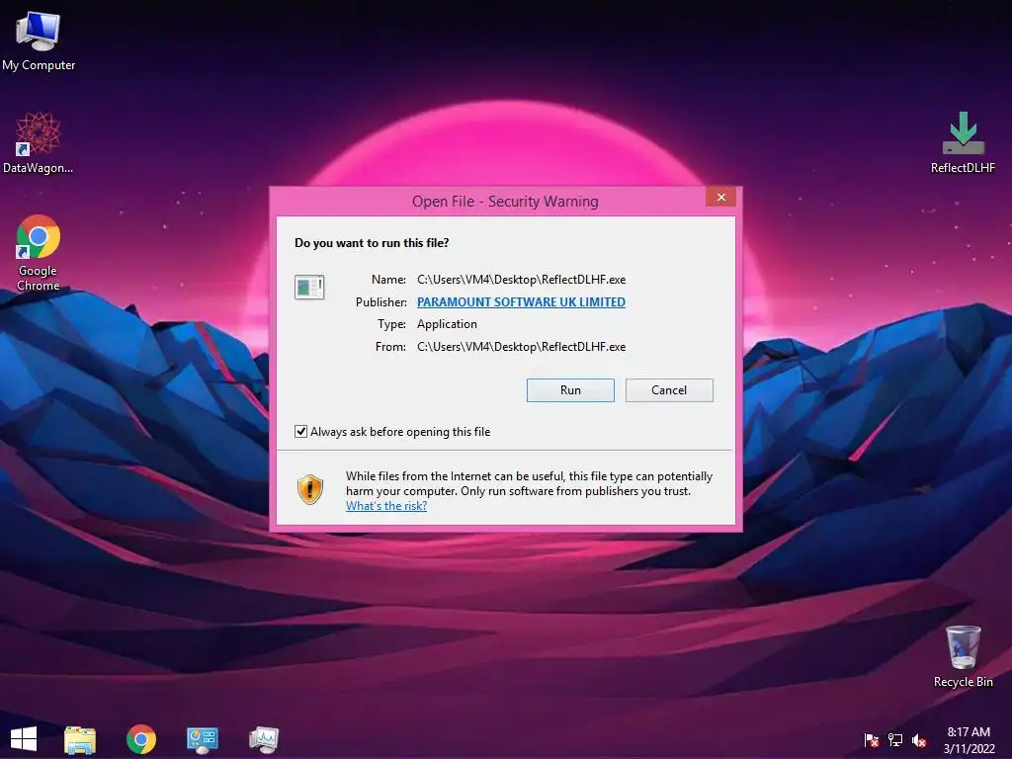Open the system monitor taskbar icon
The height and width of the screenshot is (759, 1012).
pos(264,739)
